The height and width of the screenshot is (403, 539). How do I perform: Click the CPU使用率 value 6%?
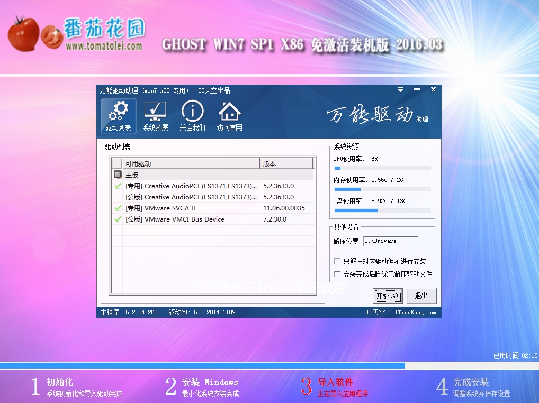point(375,159)
